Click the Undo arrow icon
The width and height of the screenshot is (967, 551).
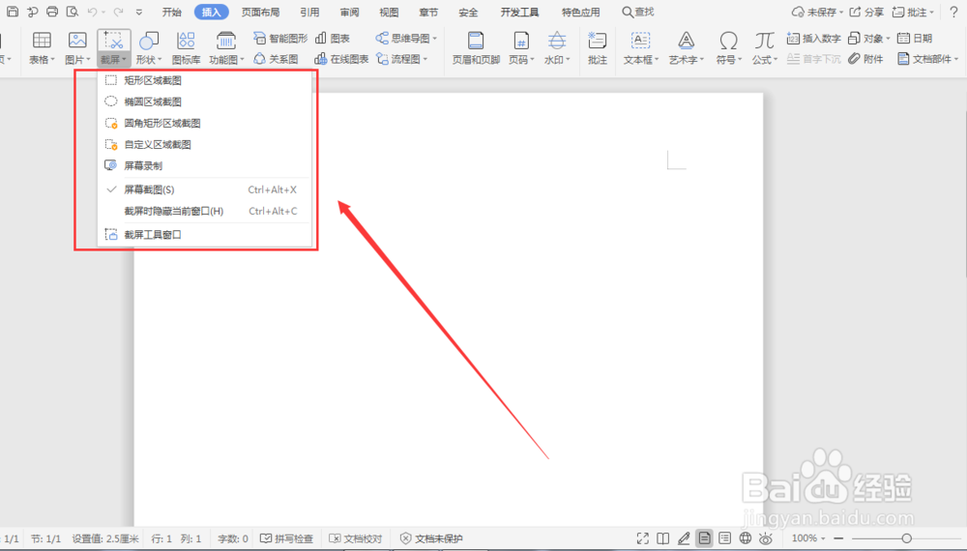pos(92,12)
